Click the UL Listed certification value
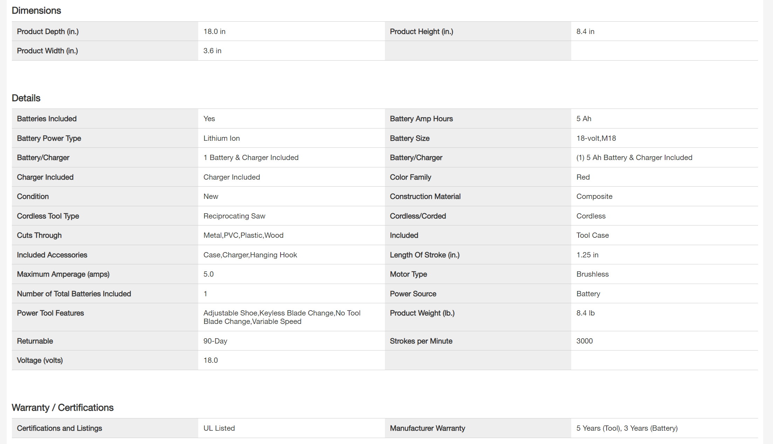This screenshot has height=444, width=773. (219, 428)
